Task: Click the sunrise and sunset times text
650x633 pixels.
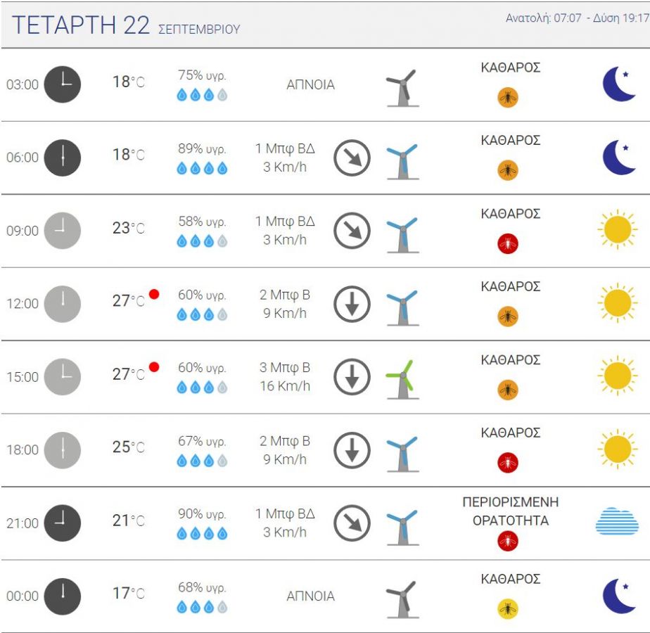Action: point(578,18)
